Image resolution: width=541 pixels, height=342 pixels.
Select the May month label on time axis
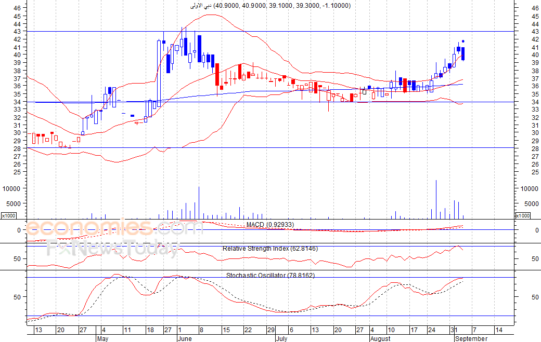point(102,338)
